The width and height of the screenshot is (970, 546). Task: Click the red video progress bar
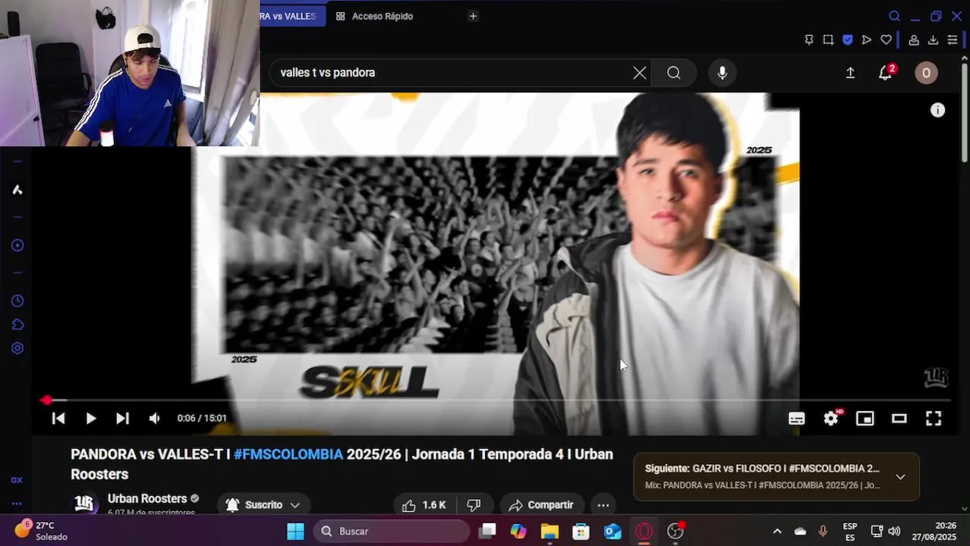click(x=495, y=400)
